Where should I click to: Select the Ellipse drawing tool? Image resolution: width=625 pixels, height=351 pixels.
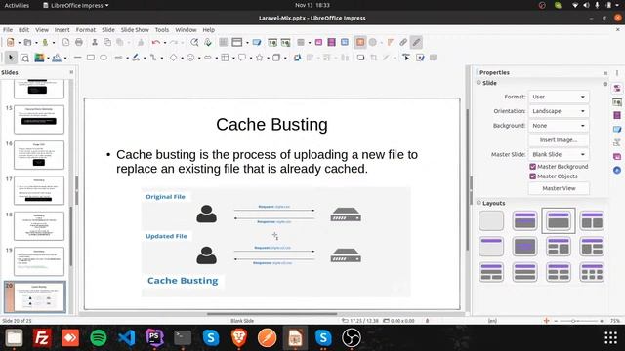pyautogui.click(x=104, y=58)
